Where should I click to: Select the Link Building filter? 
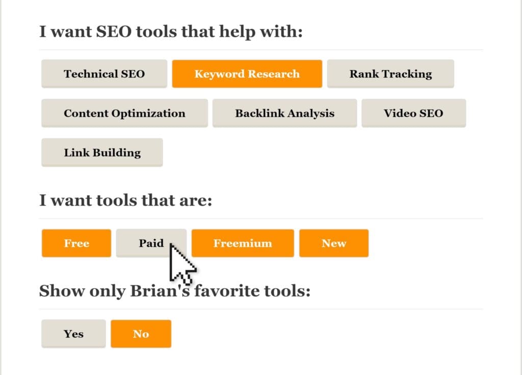pos(101,152)
